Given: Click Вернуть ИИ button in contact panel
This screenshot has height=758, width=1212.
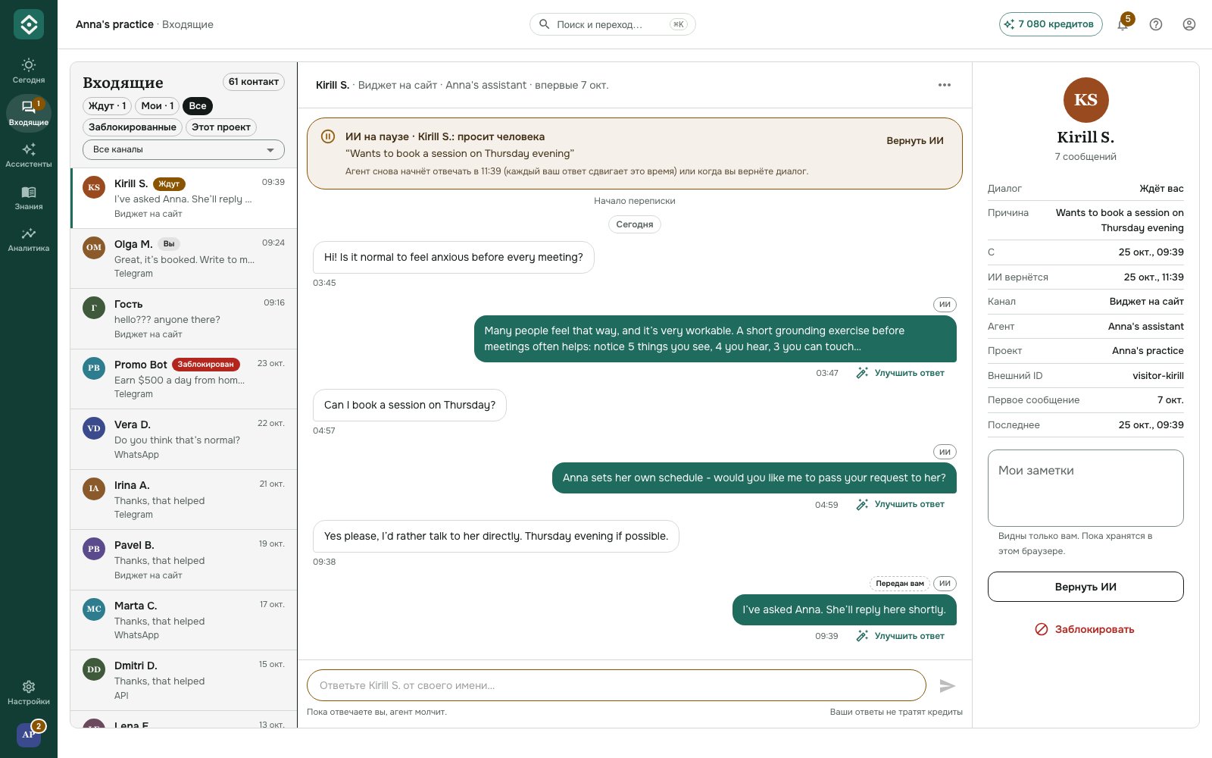Looking at the screenshot, I should coord(1085,587).
